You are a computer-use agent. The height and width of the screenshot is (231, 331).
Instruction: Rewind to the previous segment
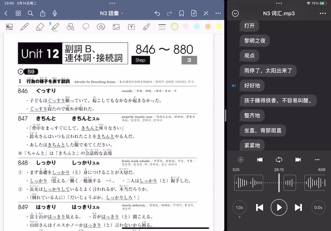260,160
